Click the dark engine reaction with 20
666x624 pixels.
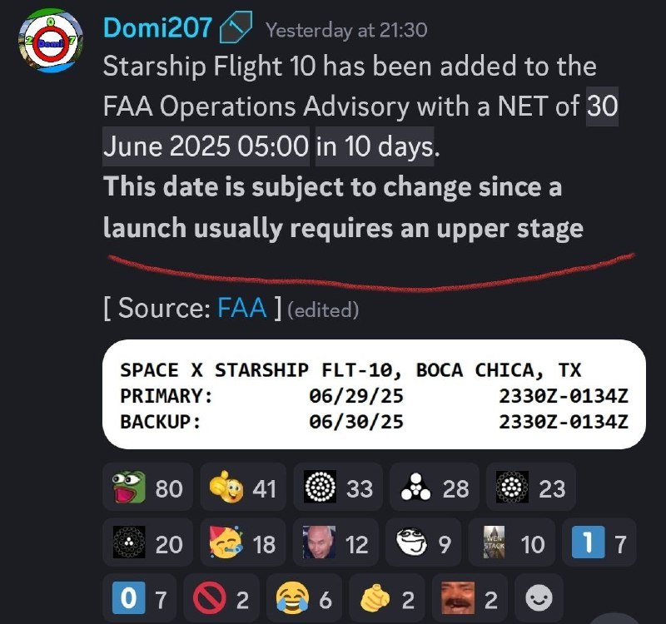[148, 542]
